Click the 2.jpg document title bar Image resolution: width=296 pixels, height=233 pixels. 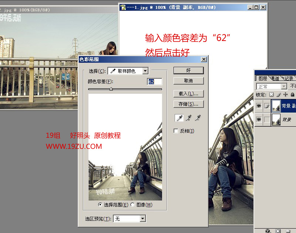pyautogui.click(x=59, y=10)
